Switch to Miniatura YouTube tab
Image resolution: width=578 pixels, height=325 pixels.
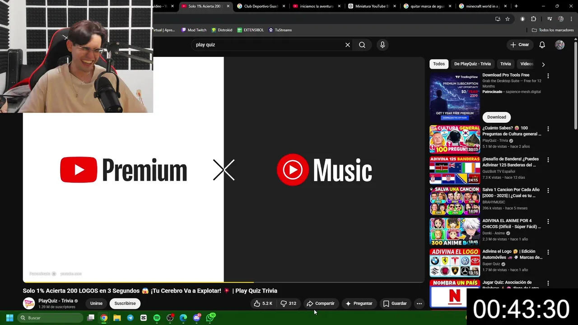[x=372, y=6]
